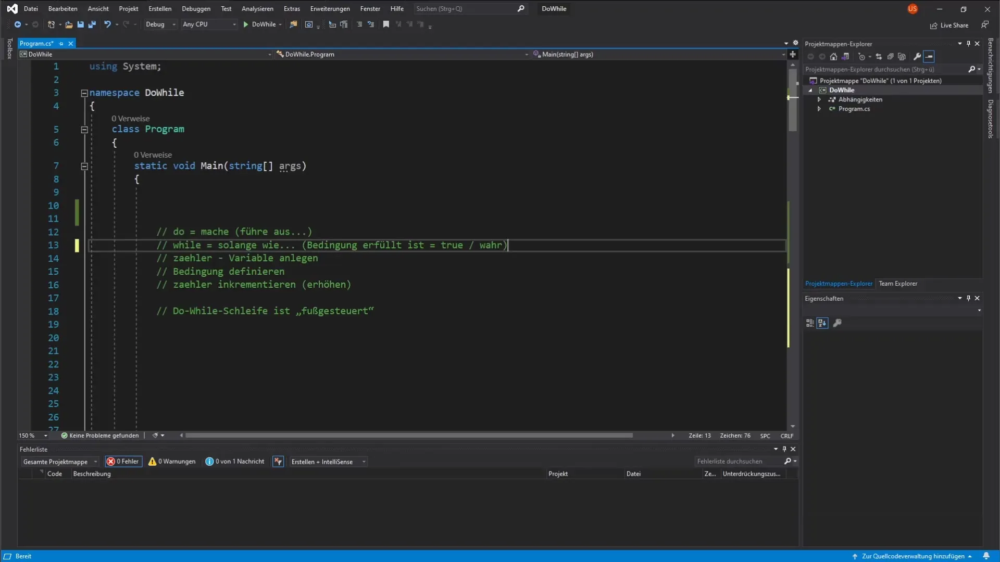Image resolution: width=1000 pixels, height=562 pixels.
Task: Click property pages wrench in Eigenschaften
Action: point(838,323)
